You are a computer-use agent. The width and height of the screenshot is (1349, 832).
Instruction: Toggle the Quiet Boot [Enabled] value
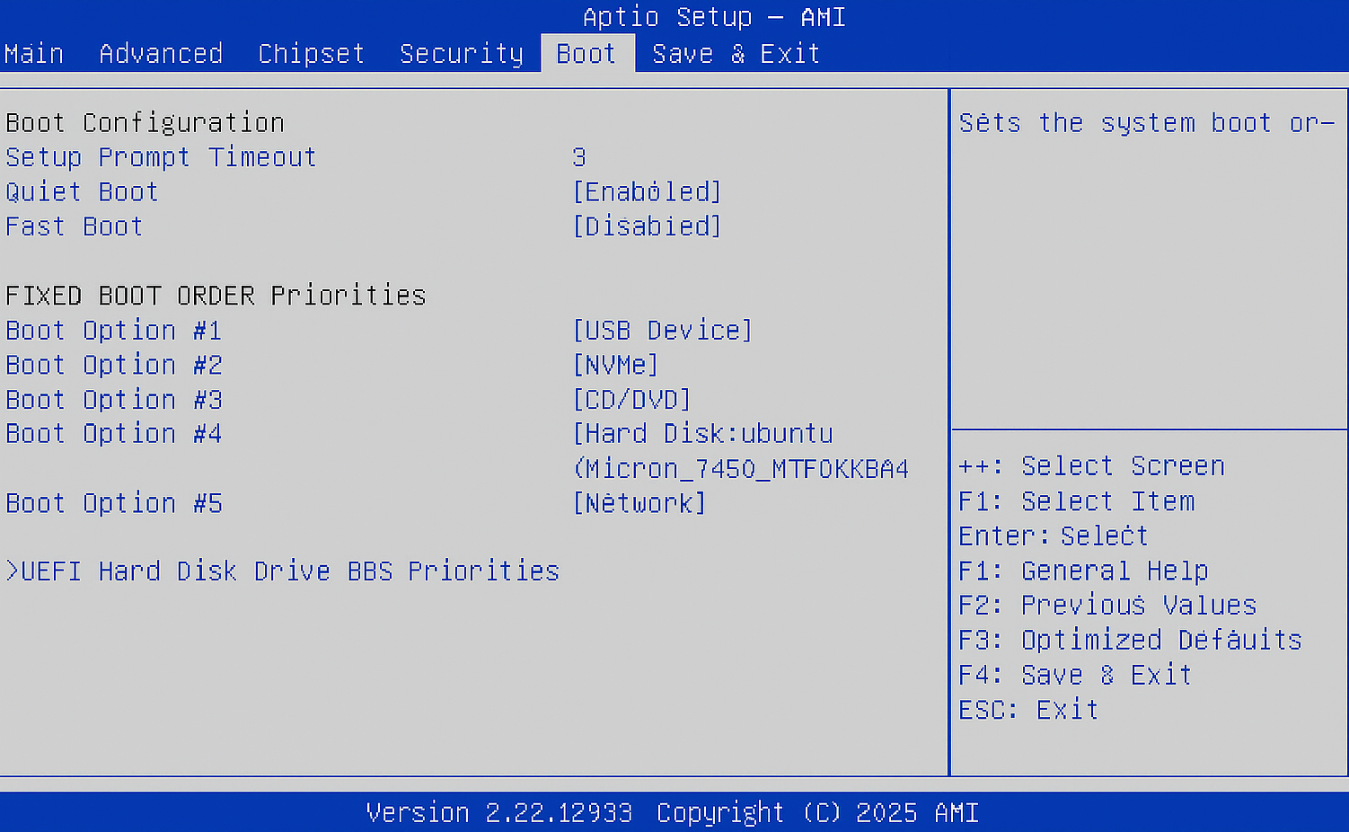point(647,192)
